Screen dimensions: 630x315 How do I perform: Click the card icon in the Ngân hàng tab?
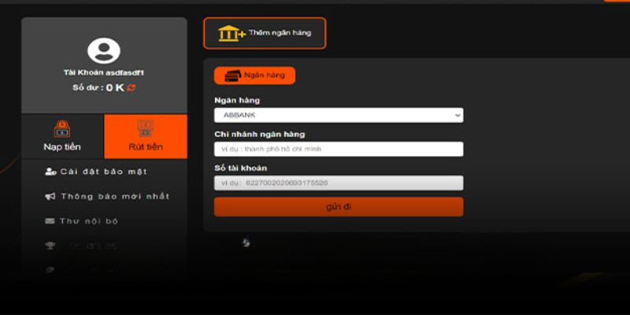[x=232, y=76]
